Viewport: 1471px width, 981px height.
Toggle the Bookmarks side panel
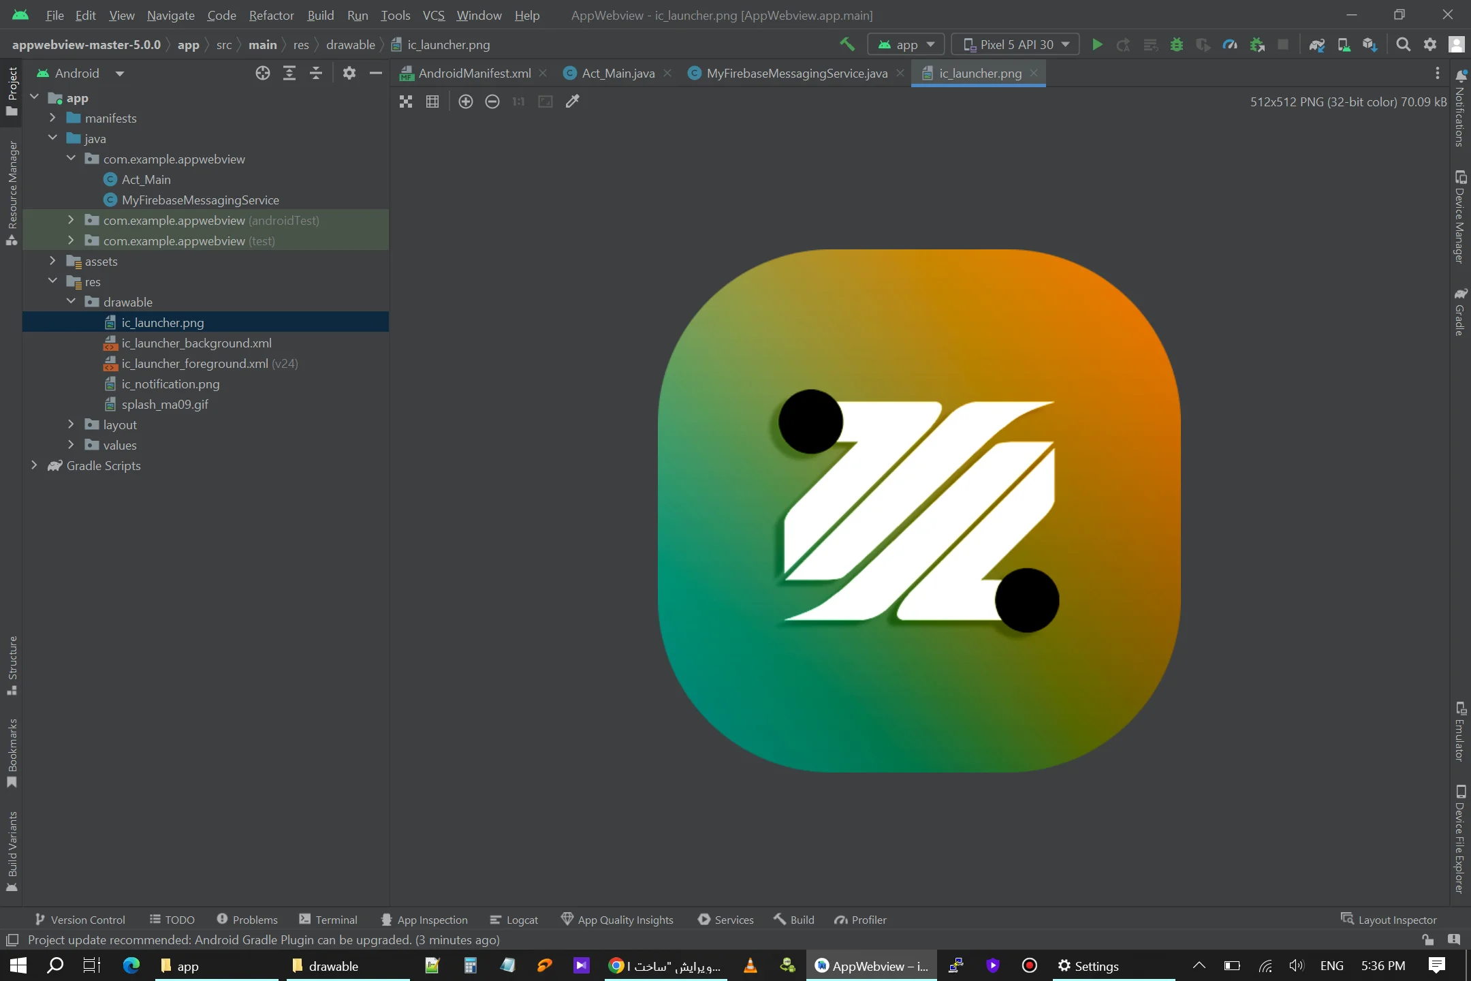point(12,753)
